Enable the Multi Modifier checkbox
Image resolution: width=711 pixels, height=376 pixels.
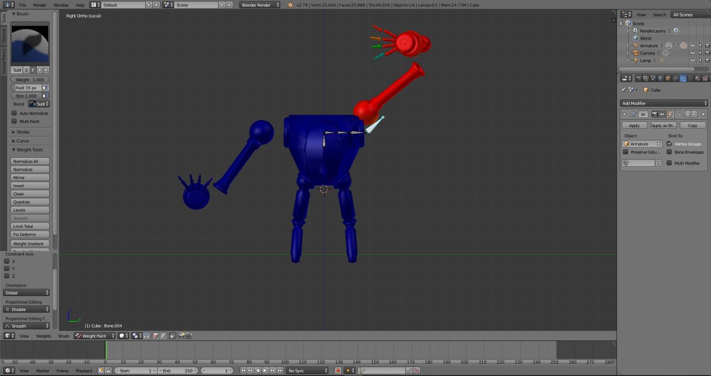pyautogui.click(x=670, y=163)
